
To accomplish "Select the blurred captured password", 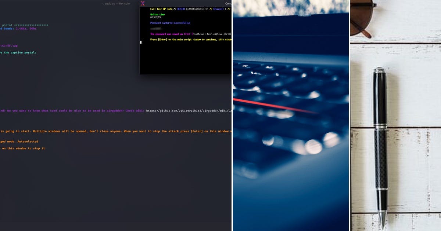I will click(156, 28).
